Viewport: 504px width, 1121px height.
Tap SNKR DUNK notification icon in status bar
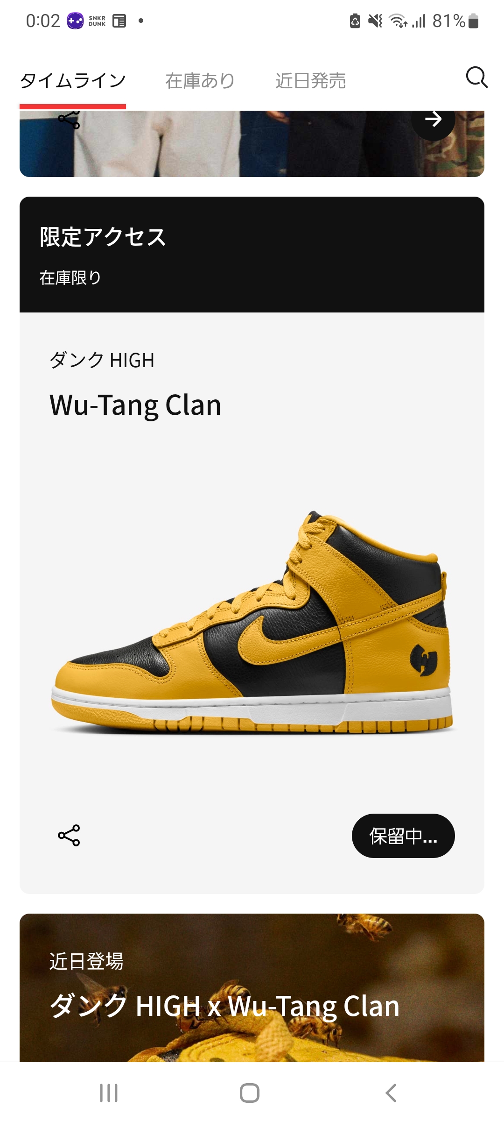click(x=97, y=21)
